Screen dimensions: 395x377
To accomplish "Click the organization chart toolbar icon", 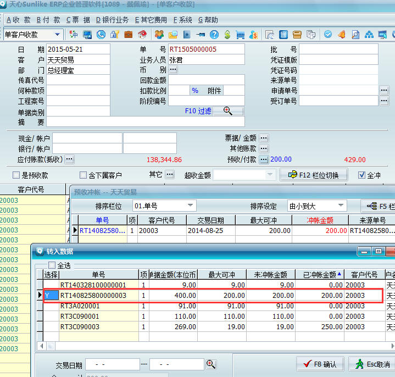I will [369, 35].
